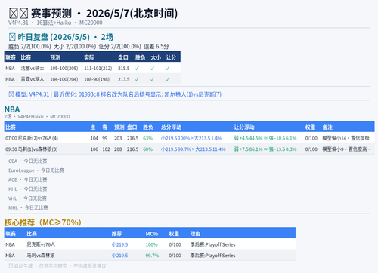Click the actual score 108-90(198)

tap(97, 79)
